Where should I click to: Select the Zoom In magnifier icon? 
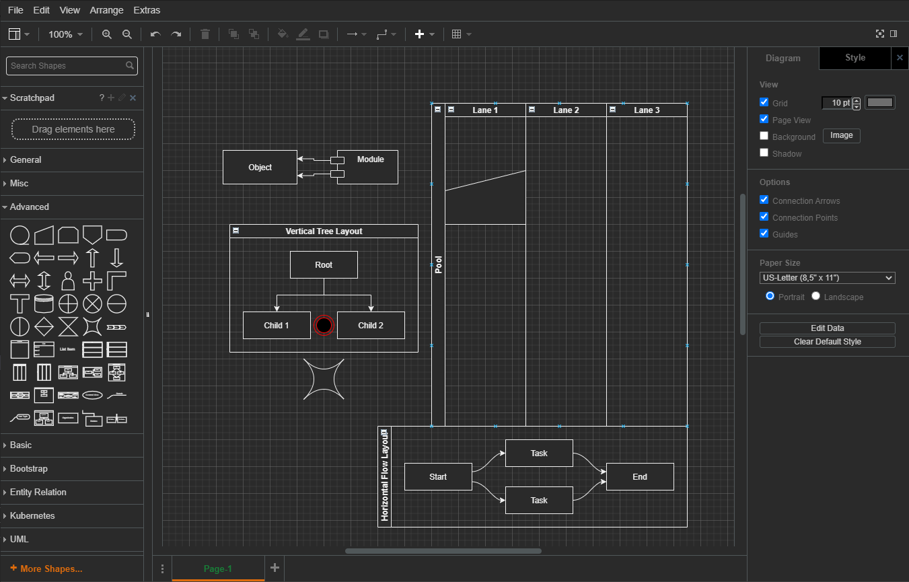[x=106, y=34]
